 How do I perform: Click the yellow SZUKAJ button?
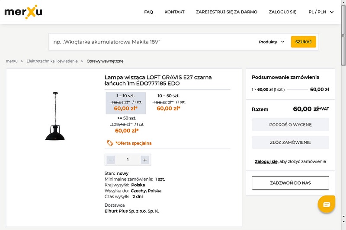(304, 42)
